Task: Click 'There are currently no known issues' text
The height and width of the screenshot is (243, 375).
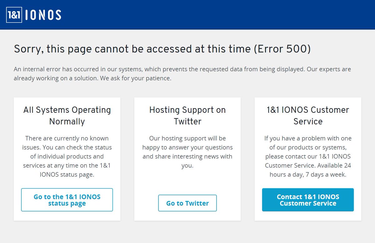Action: [67, 156]
